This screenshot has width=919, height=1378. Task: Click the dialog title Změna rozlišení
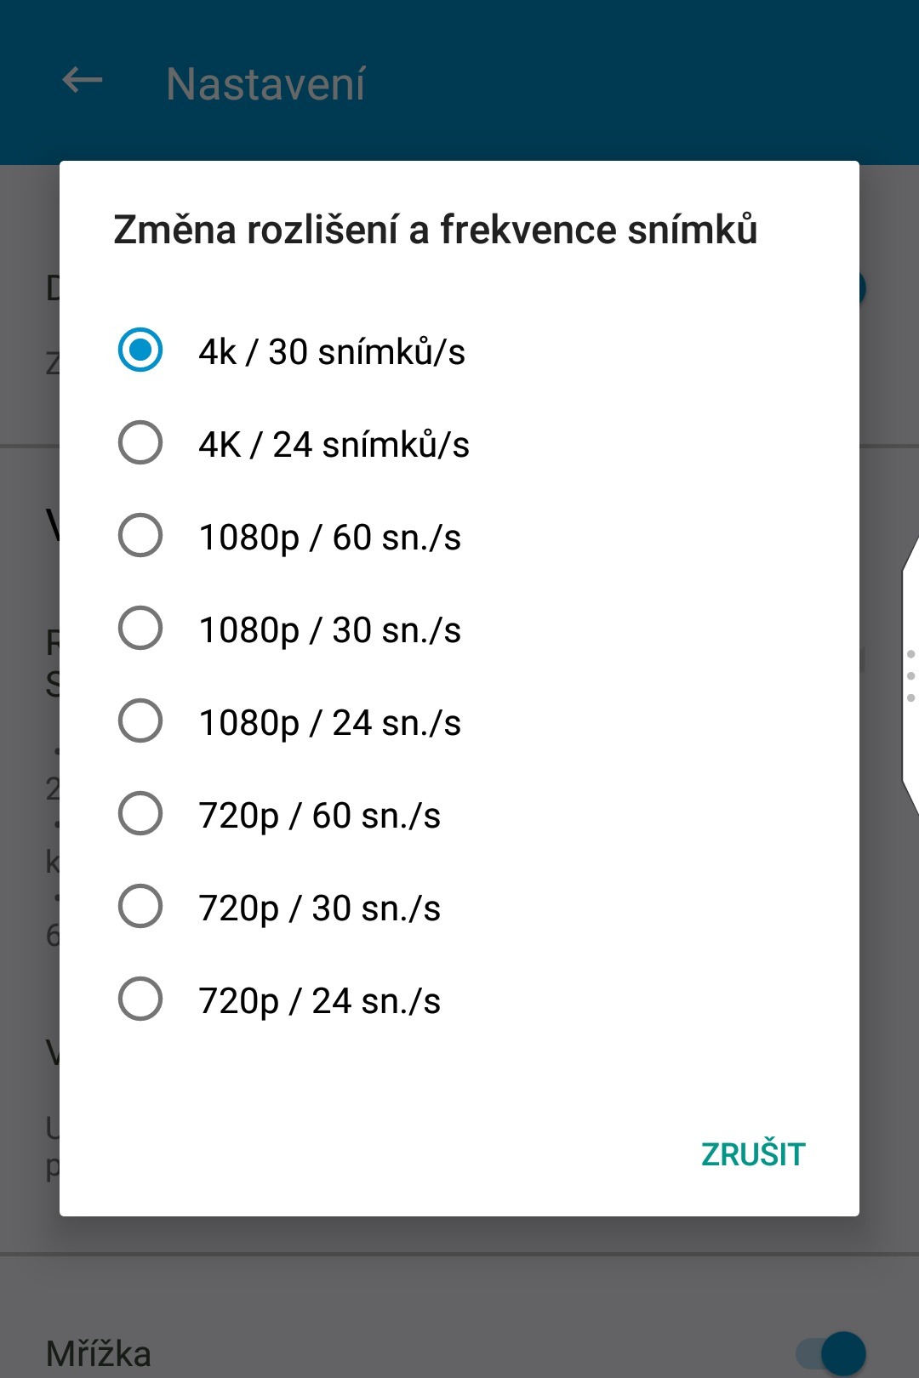tap(435, 230)
